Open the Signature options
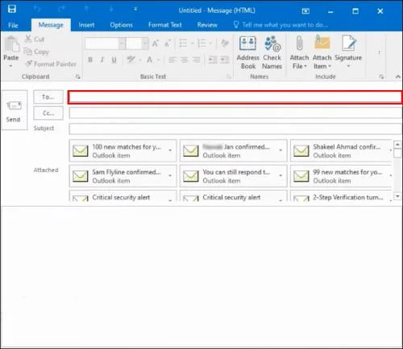Viewport: 403px width, 349px height. (348, 52)
